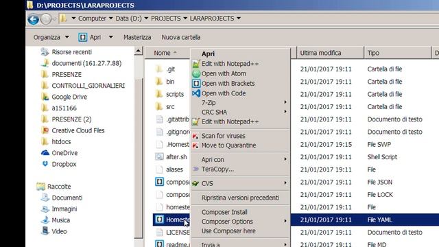Click the sidebar scroll up arrow
This screenshot has width=439, height=247.
point(139,51)
